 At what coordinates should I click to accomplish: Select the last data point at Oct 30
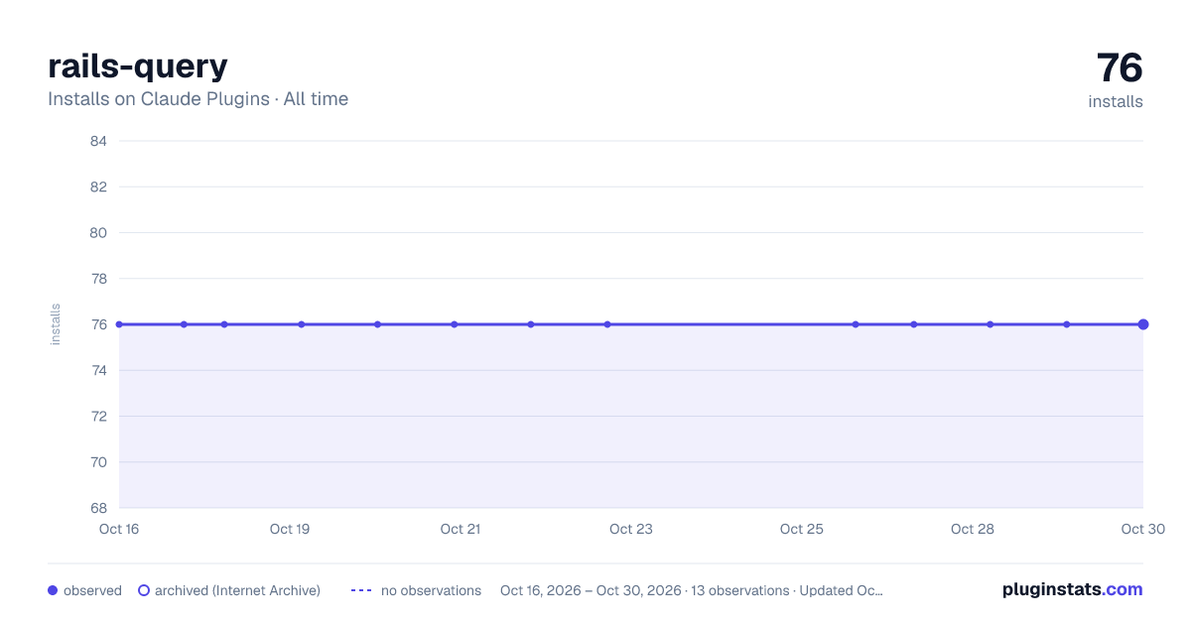point(1143,324)
